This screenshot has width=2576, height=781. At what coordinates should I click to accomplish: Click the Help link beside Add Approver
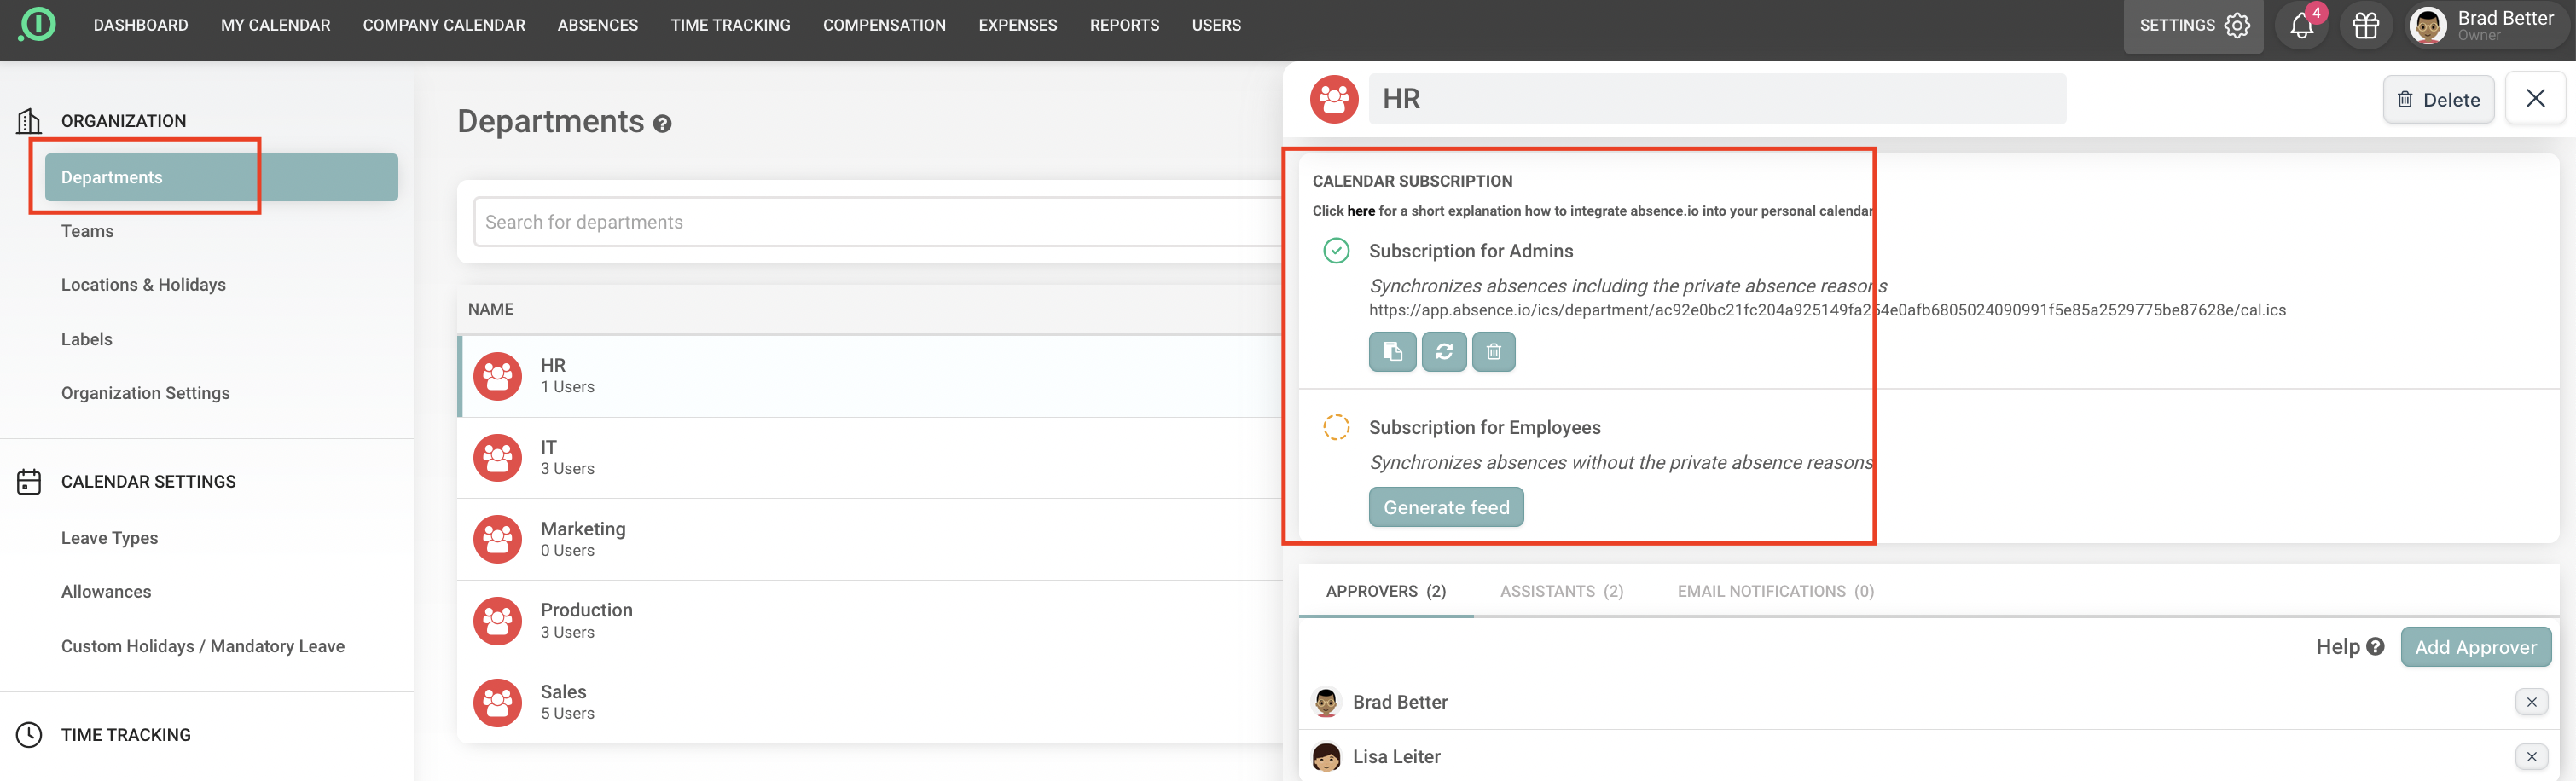click(2349, 647)
